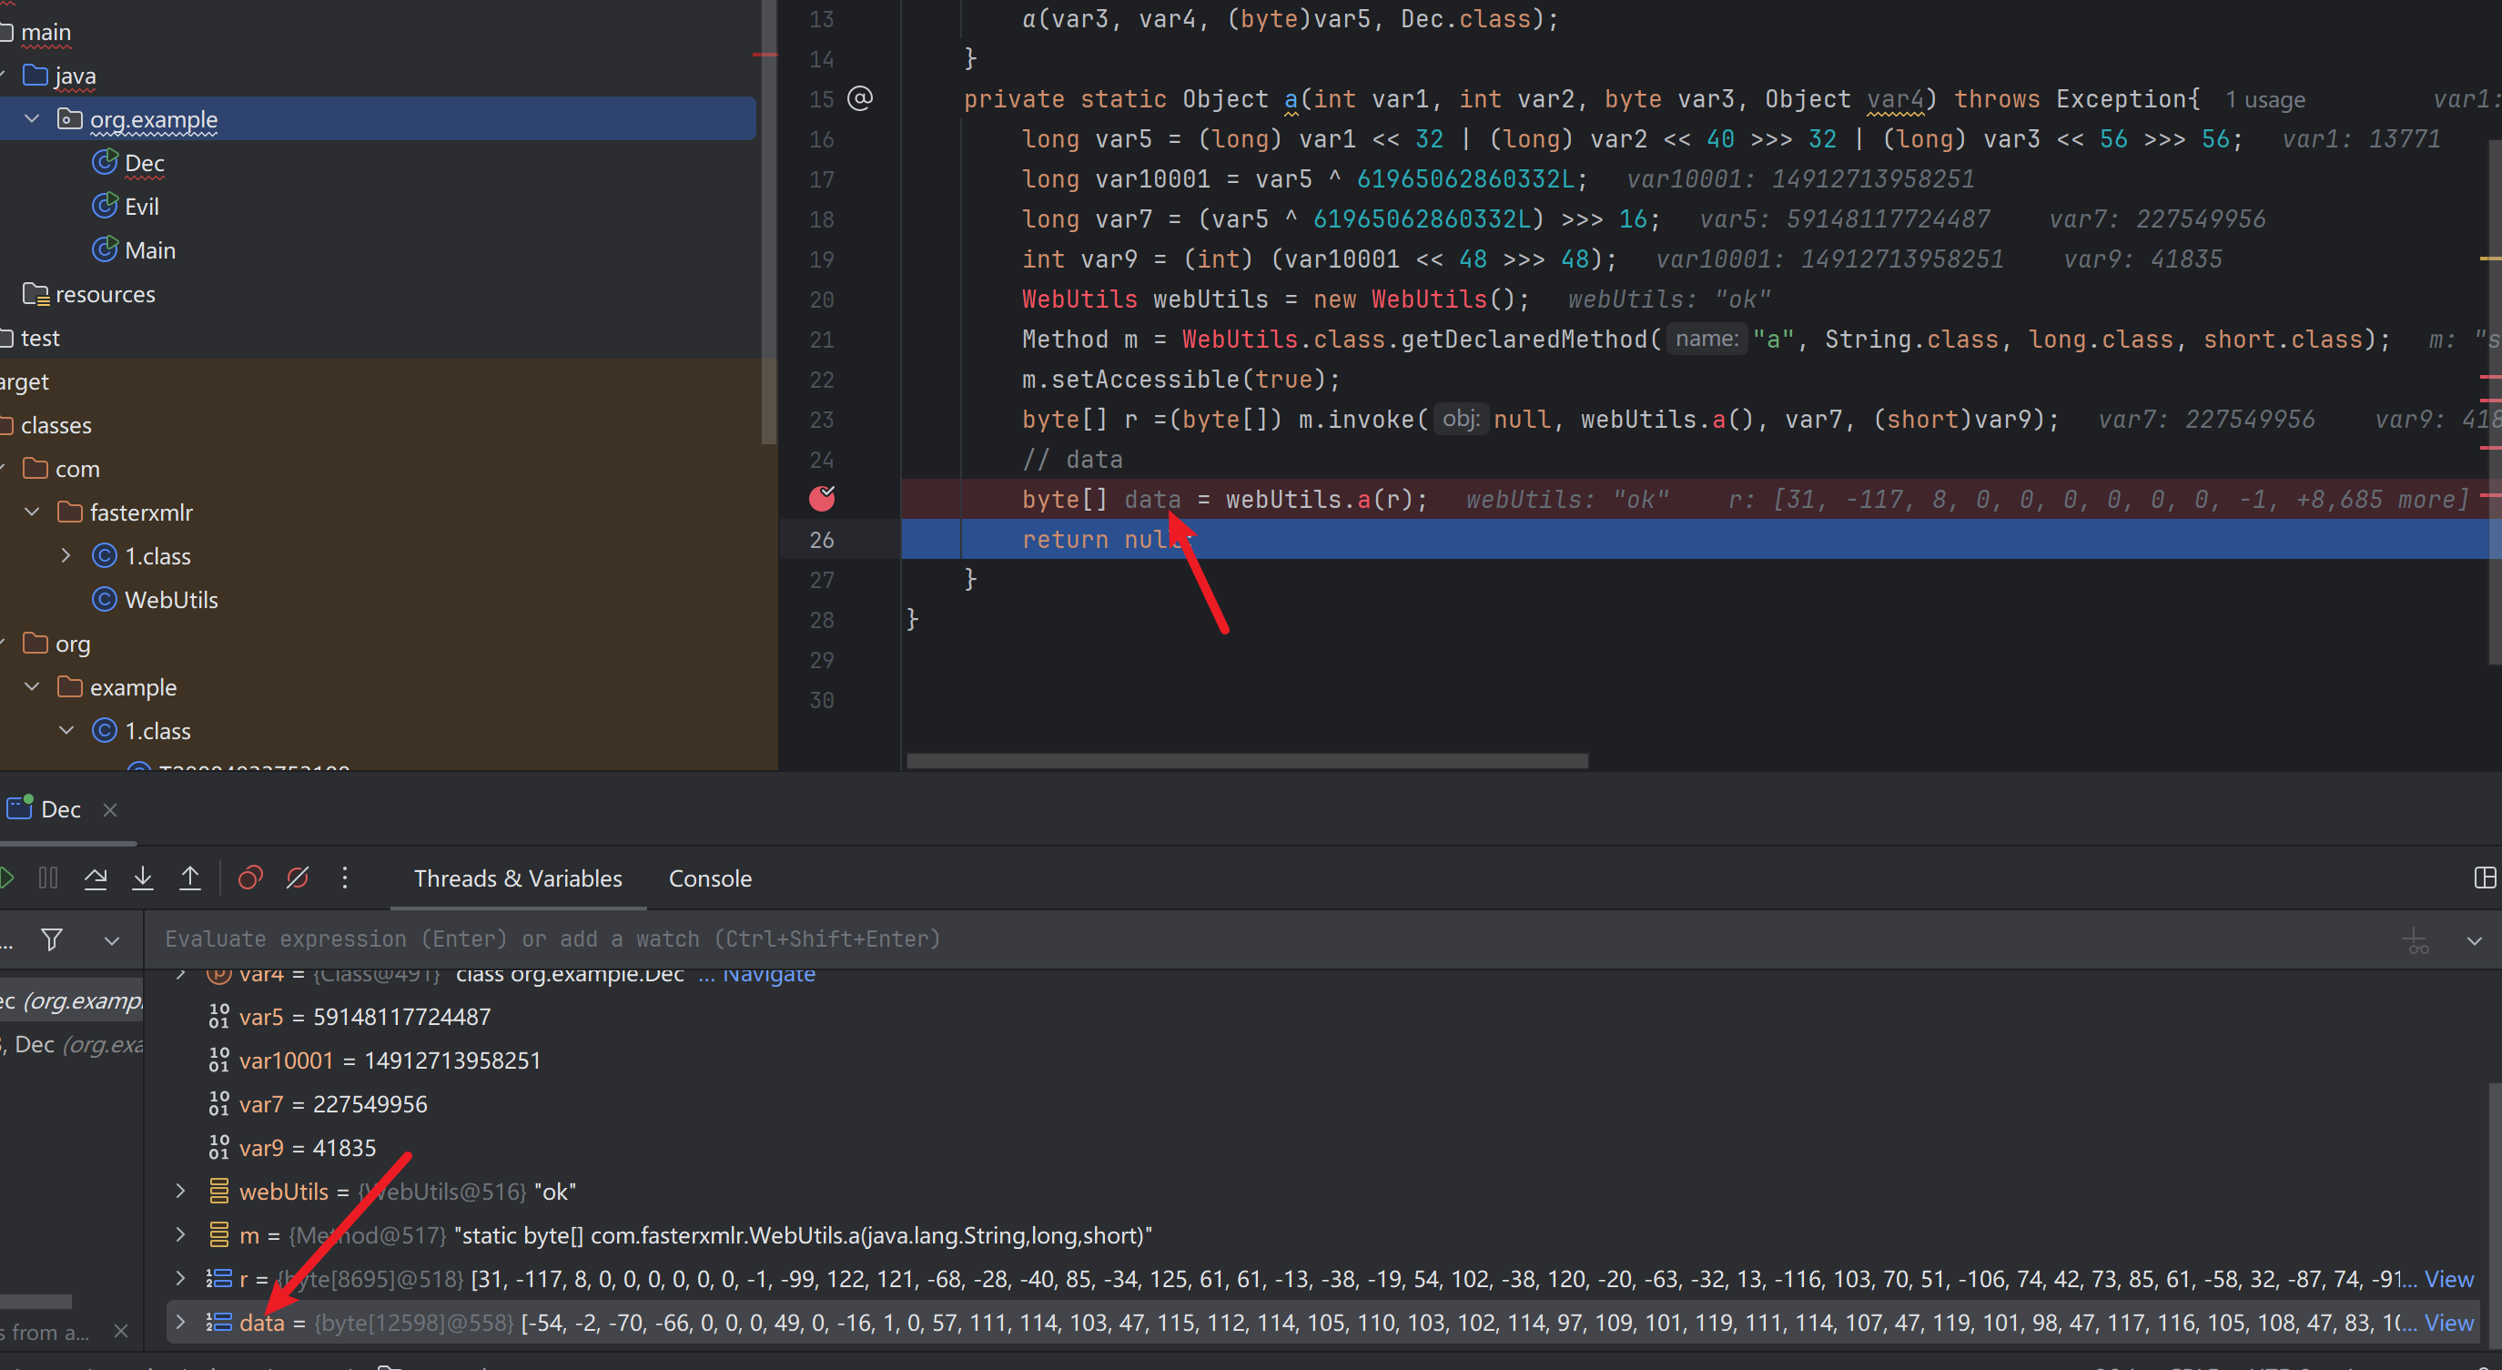This screenshot has height=1370, width=2502.
Task: Open frames filter dropdown arrow
Action: pos(112,940)
